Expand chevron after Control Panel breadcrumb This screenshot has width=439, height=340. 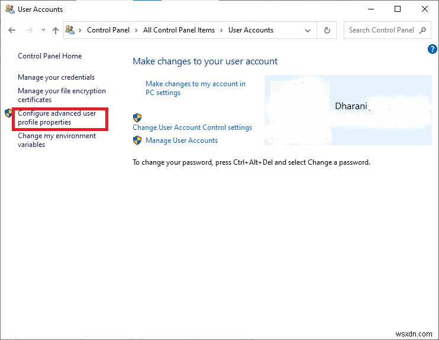136,30
